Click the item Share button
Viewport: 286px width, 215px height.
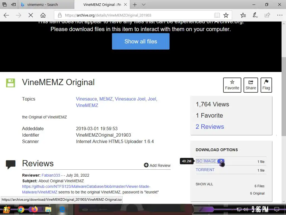[251, 85]
